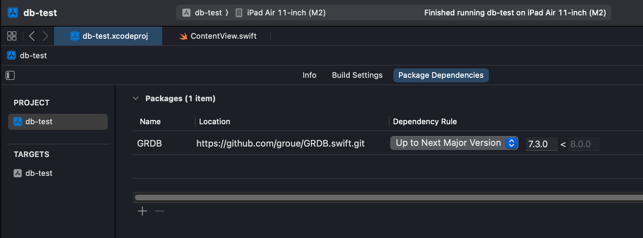
Task: Select the db-test target in sidebar
Action: click(39, 173)
